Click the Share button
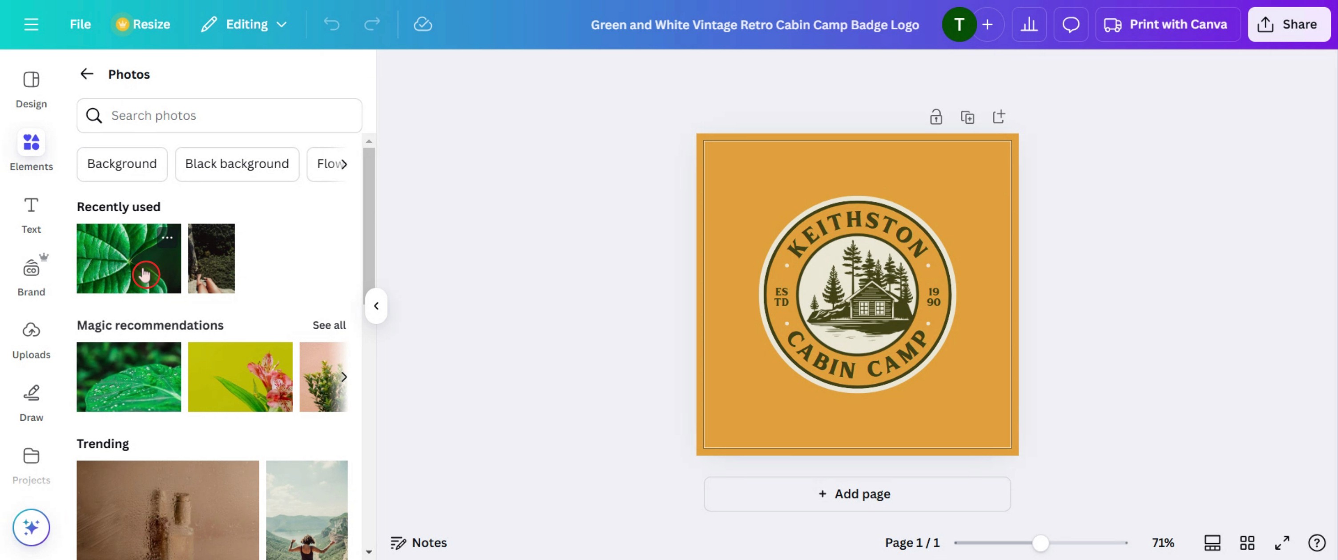This screenshot has width=1338, height=560. point(1289,24)
